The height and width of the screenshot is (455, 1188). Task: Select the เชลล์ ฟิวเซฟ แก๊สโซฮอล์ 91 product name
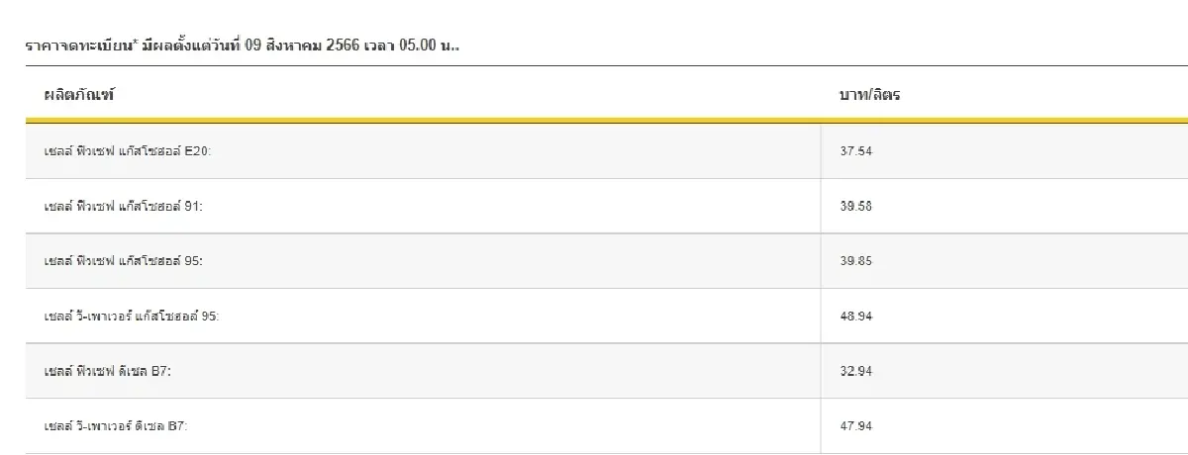tap(123, 207)
